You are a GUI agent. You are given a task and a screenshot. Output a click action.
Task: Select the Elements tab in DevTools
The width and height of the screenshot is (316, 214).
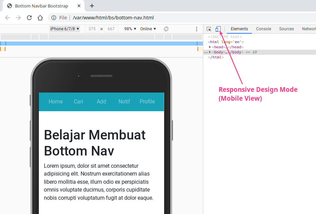pos(239,29)
